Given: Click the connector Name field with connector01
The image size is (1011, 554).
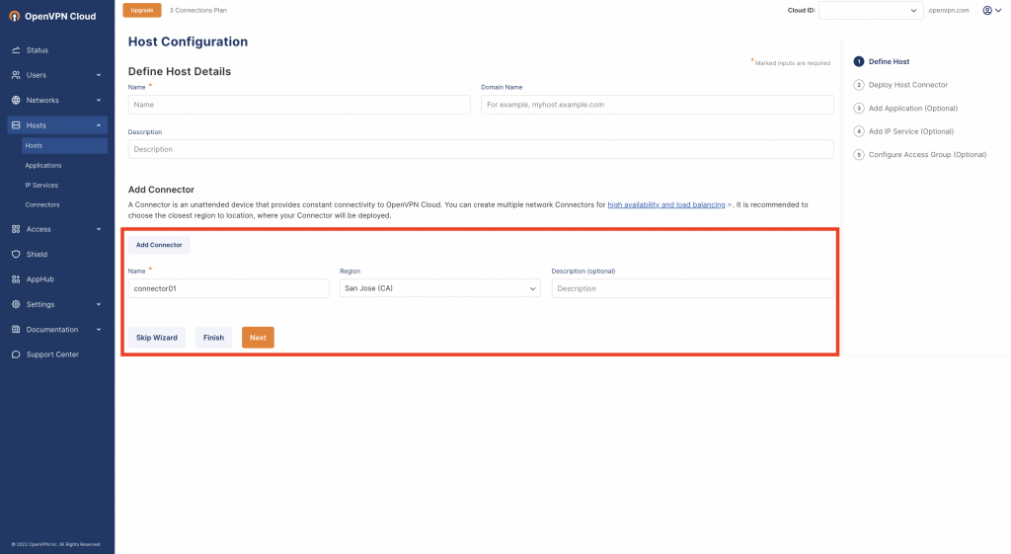Looking at the screenshot, I should tap(229, 288).
